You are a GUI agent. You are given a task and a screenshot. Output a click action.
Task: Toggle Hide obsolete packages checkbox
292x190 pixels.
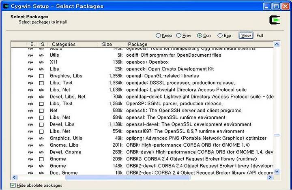13,185
